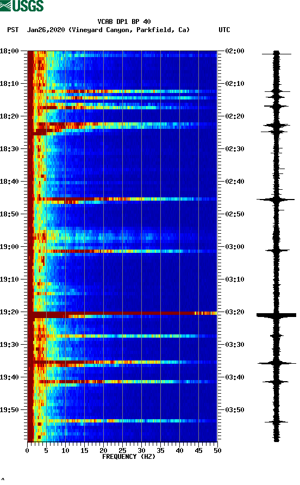This screenshot has width=300, height=485.
Task: Click the FREQUENCY (HZ) axis label
Action: click(x=129, y=457)
